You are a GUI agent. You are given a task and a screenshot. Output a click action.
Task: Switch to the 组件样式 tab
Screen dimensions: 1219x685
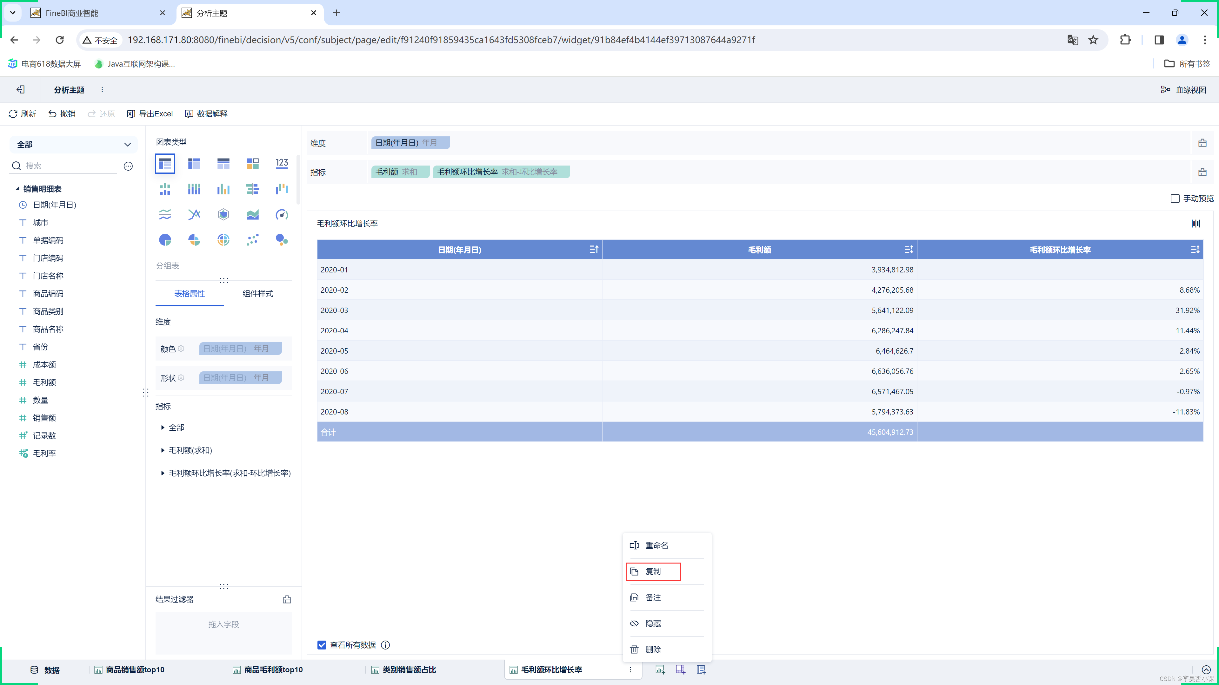tap(257, 294)
